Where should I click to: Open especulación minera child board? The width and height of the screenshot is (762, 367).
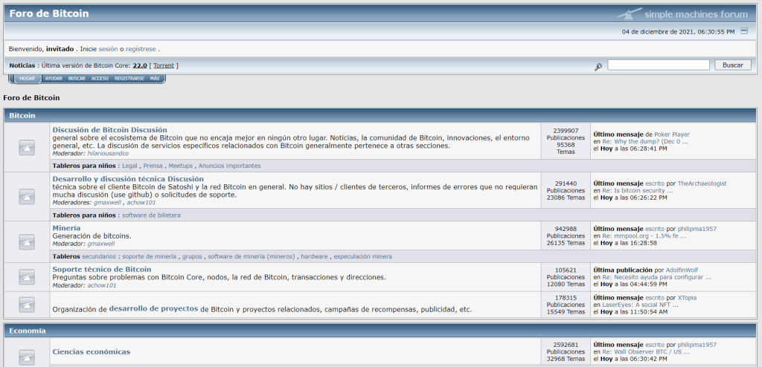362,256
